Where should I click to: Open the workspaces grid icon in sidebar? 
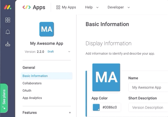coord(8,20)
